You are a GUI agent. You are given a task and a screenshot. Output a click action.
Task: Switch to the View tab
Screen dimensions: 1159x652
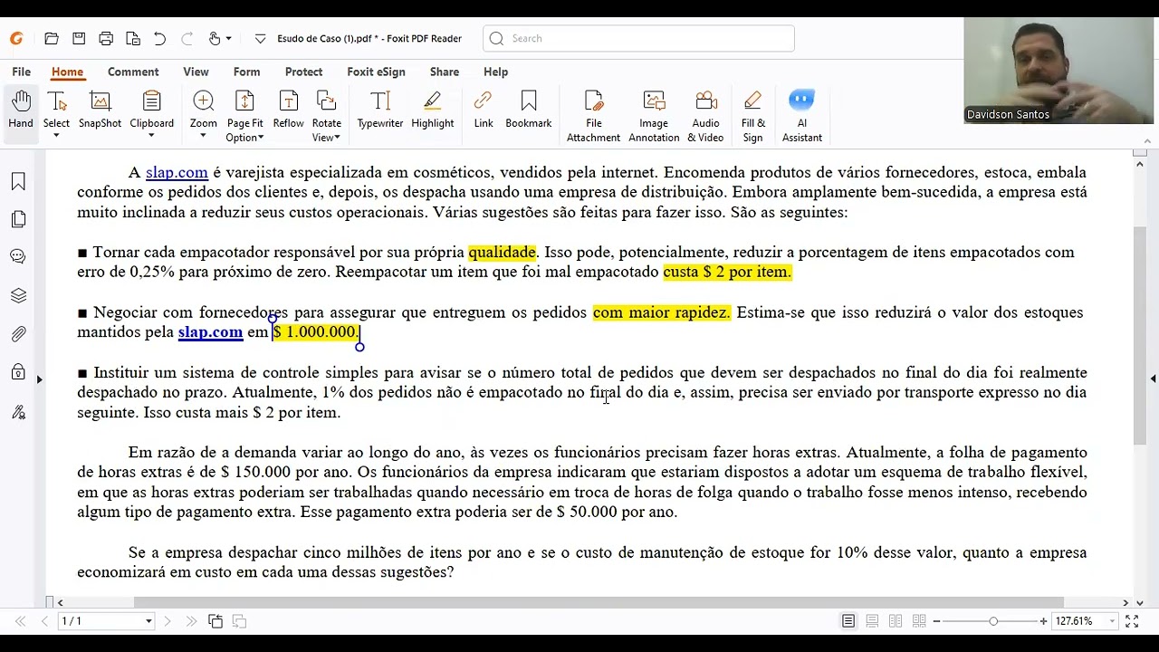point(196,72)
